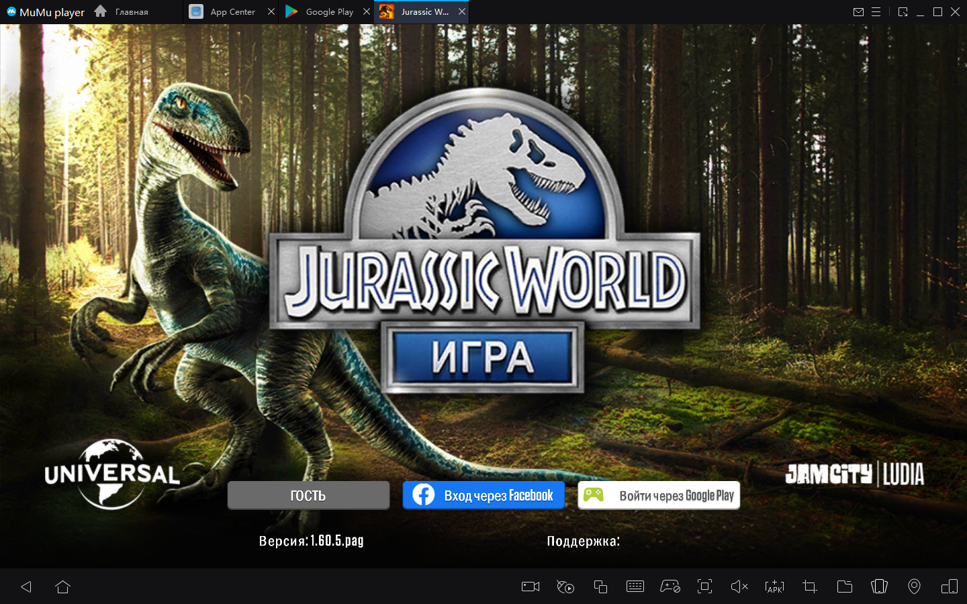Toggle the screen rotation icon
The image size is (967, 604).
(x=950, y=587)
